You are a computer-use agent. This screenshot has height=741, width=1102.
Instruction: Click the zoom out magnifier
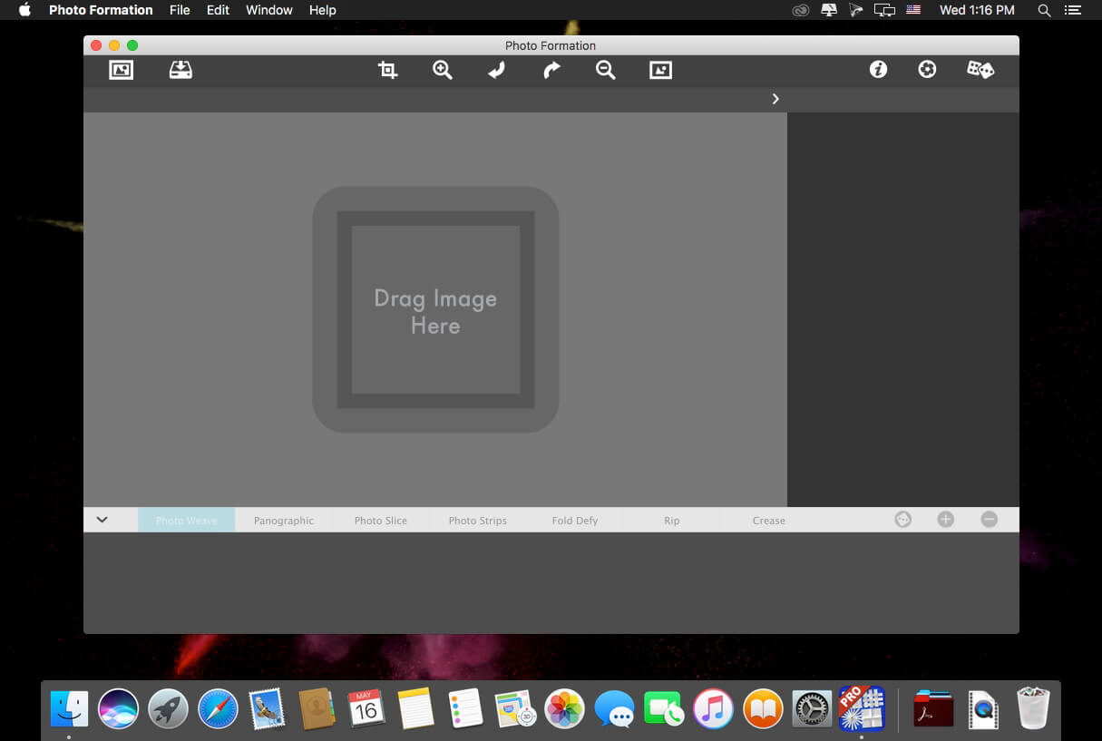click(x=606, y=70)
